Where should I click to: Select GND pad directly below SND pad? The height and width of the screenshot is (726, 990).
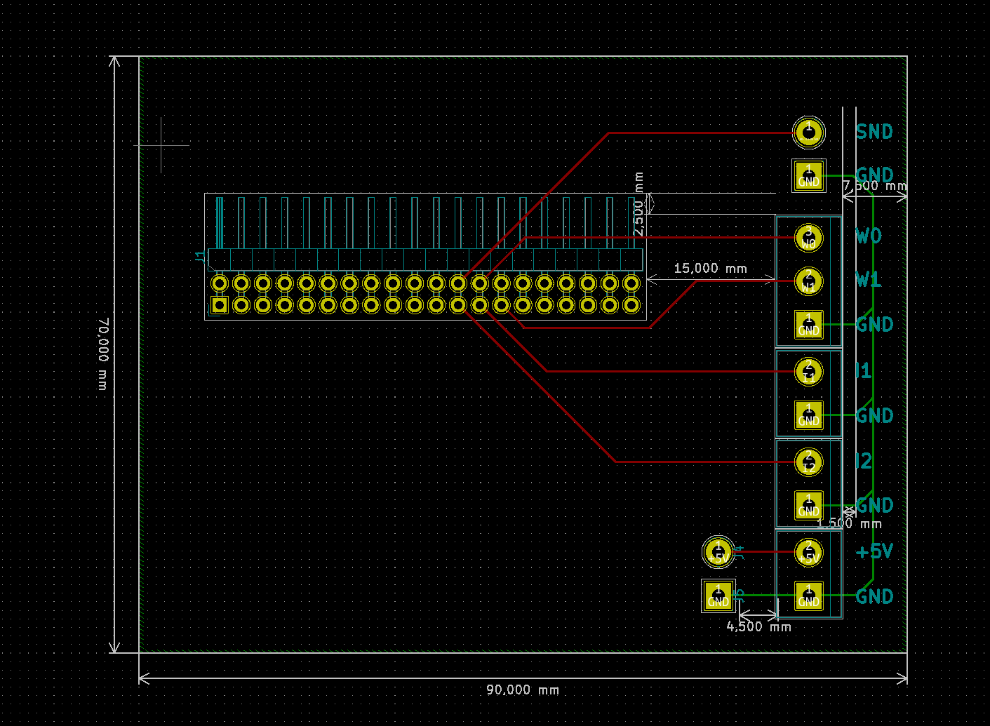(809, 175)
